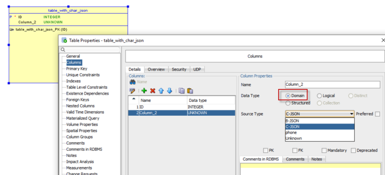The width and height of the screenshot is (385, 175).
Task: Select the Logical data type radio button
Action: pos(319,96)
